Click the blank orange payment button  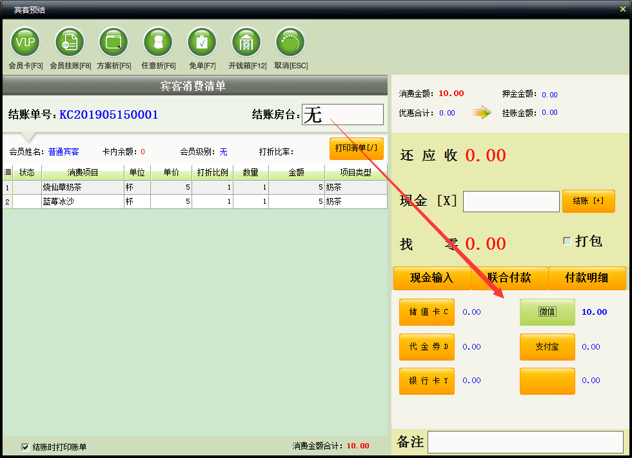coord(548,381)
